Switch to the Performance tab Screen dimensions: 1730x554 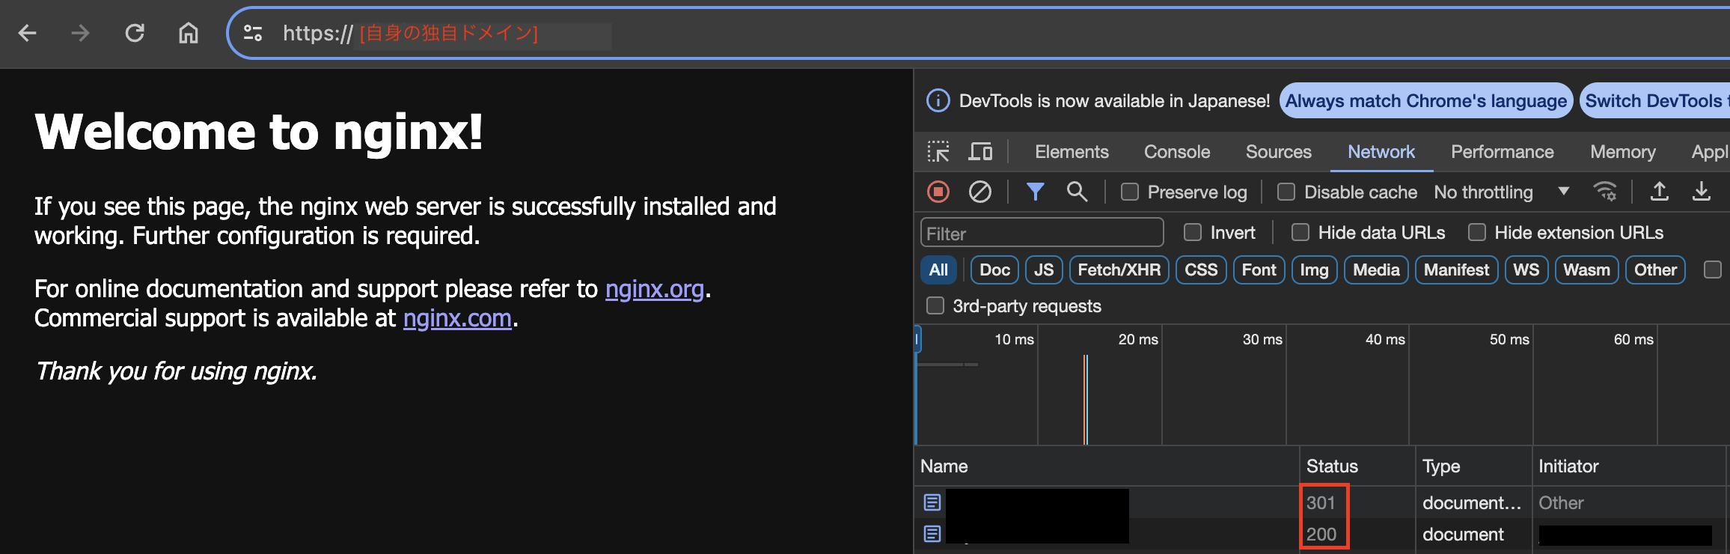click(1503, 152)
